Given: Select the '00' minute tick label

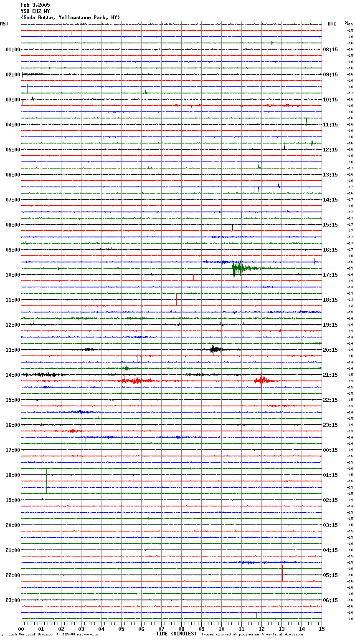Looking at the screenshot, I should [21, 628].
